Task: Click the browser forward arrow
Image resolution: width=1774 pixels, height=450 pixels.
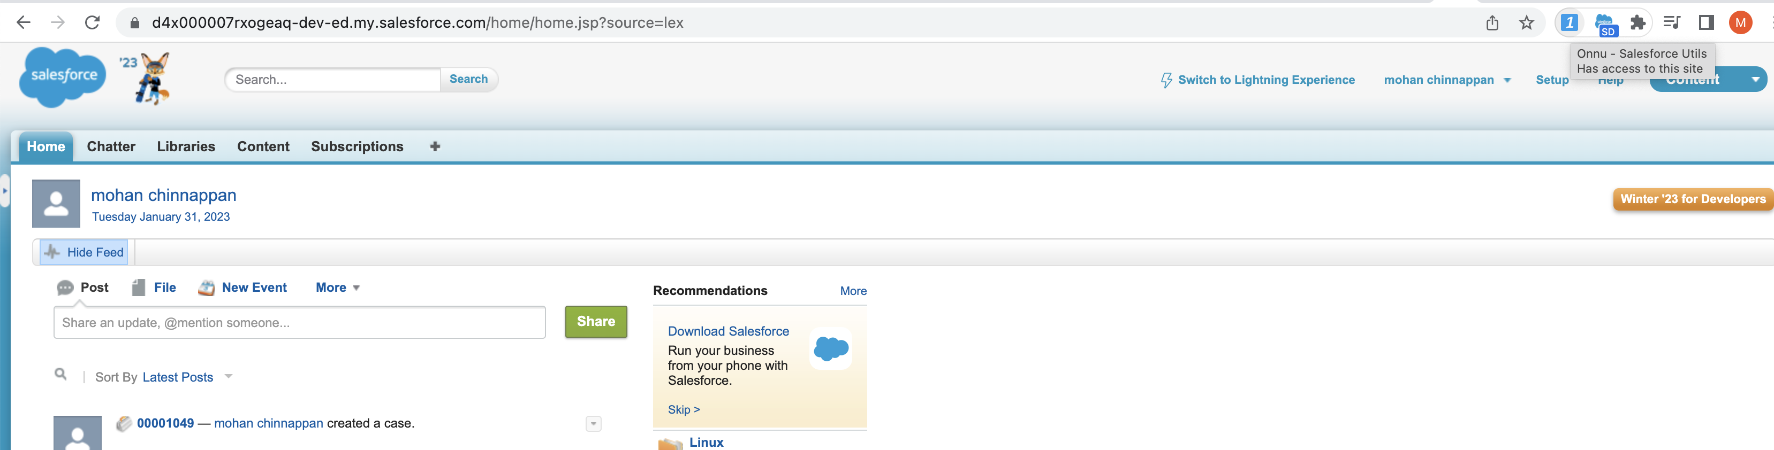Action: tap(58, 22)
